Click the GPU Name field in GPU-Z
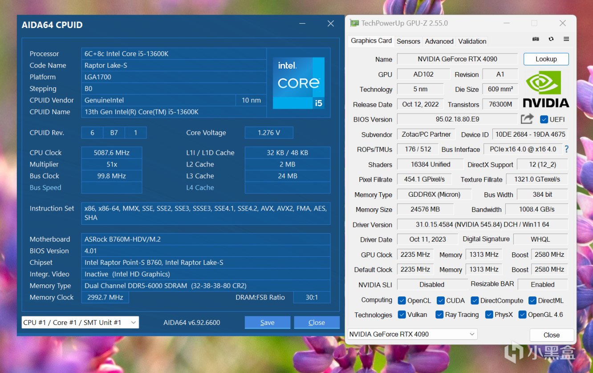Image resolution: width=593 pixels, height=373 pixels. coord(458,59)
